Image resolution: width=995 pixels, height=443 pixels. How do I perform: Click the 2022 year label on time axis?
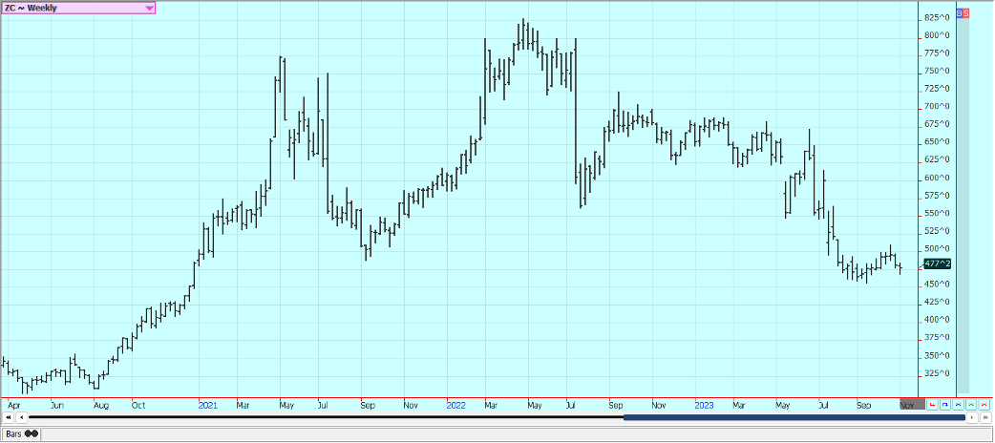pos(455,404)
